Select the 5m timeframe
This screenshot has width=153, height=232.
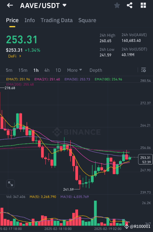tap(9, 70)
